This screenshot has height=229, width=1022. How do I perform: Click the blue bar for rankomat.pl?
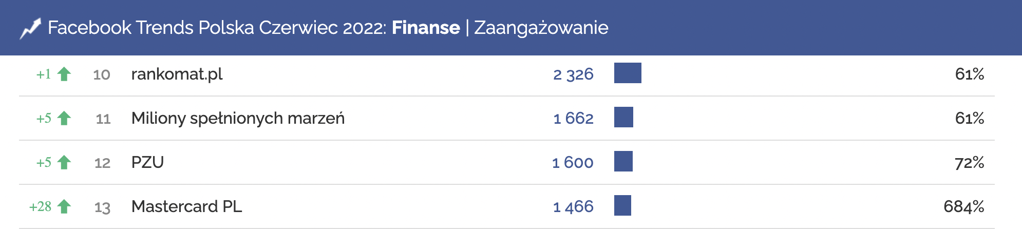pos(628,73)
